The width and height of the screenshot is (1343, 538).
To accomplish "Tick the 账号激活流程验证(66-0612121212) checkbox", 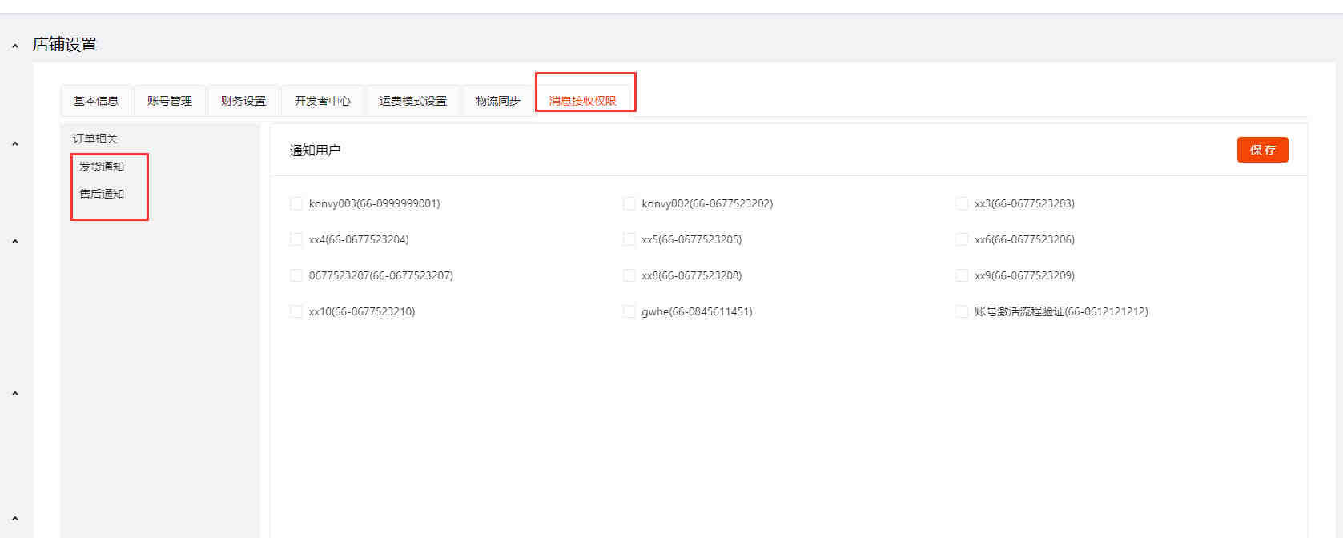I will click(x=962, y=311).
